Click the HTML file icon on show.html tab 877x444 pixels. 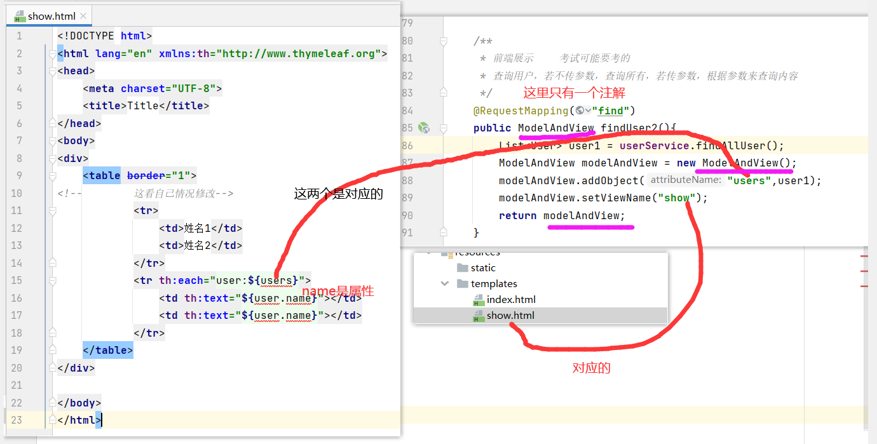(x=19, y=16)
